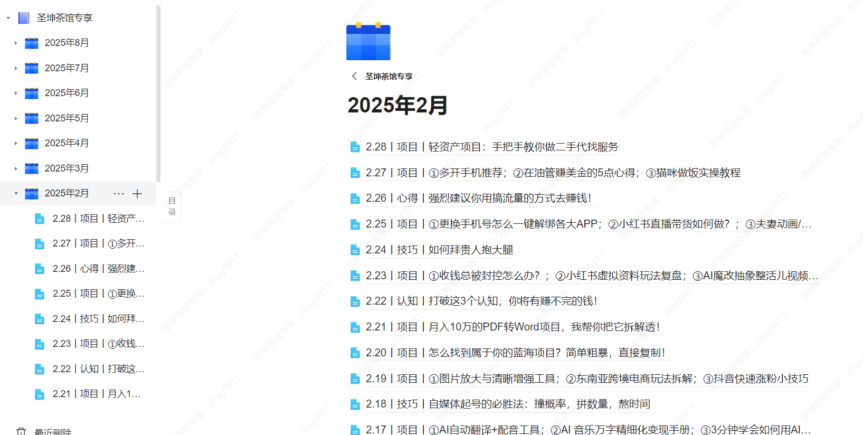863x435 pixels.
Task: Open 2.23 收钱总被封控 article link
Action: tap(592, 276)
